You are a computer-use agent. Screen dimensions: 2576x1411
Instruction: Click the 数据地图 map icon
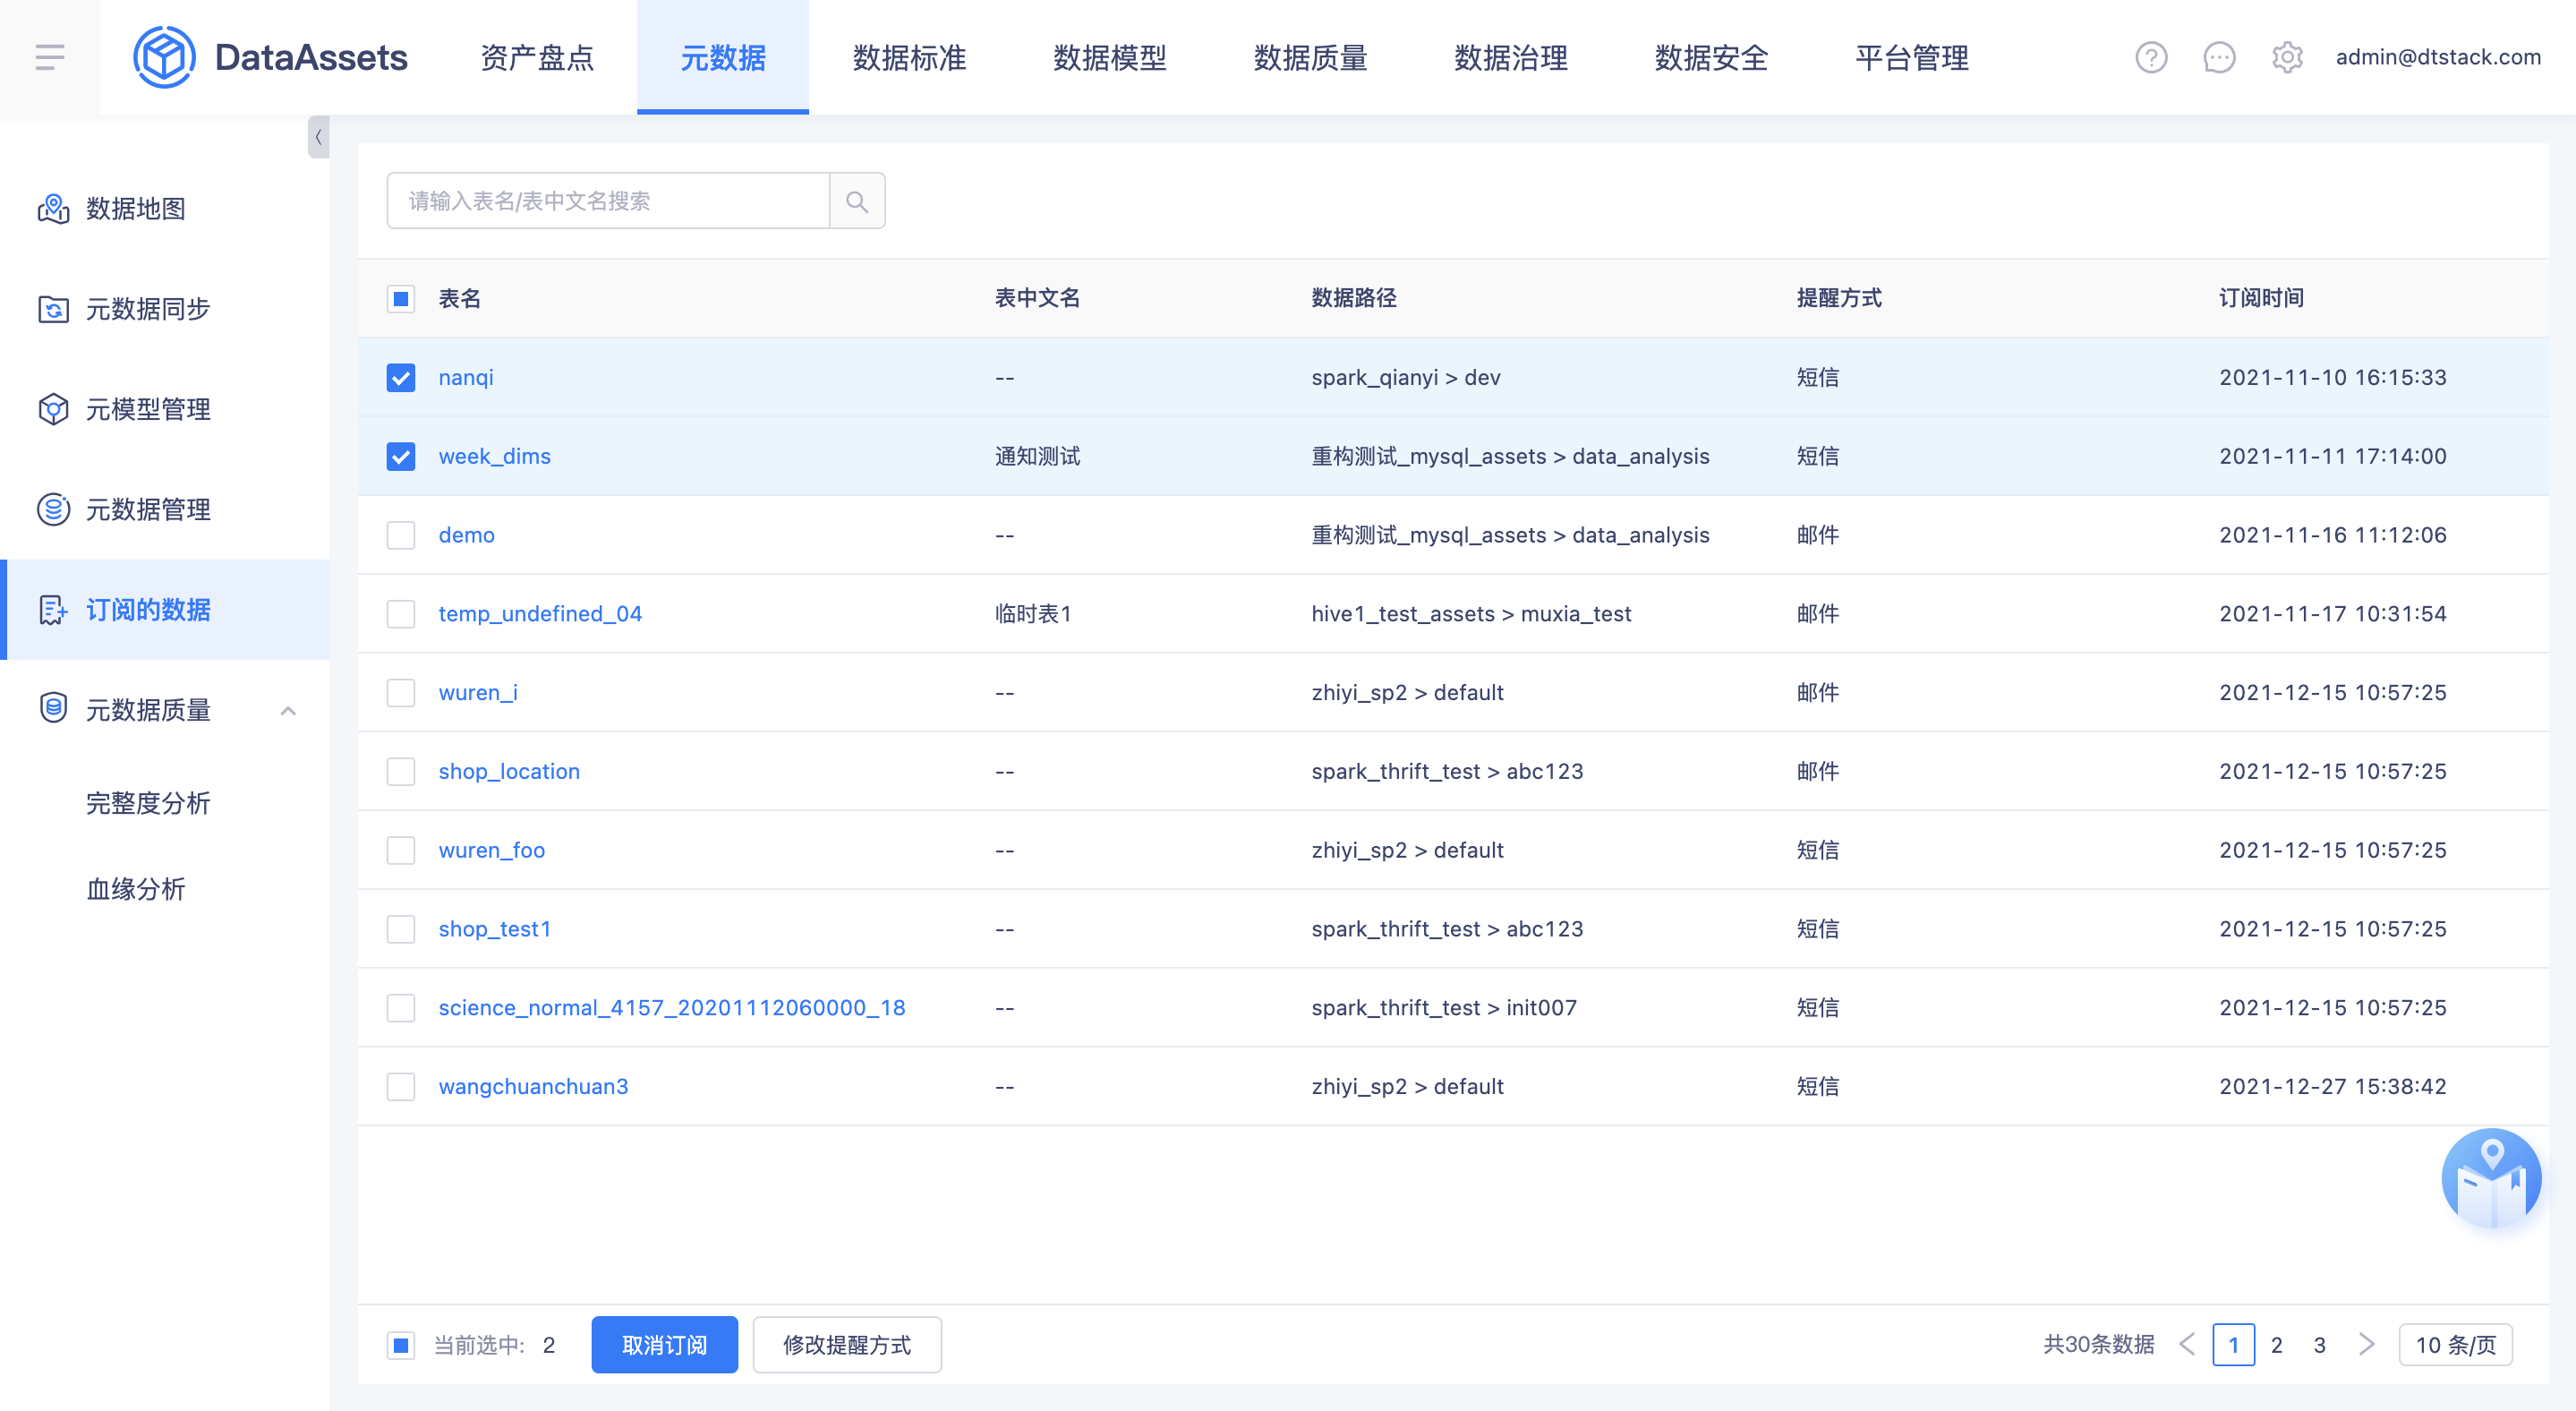click(53, 209)
